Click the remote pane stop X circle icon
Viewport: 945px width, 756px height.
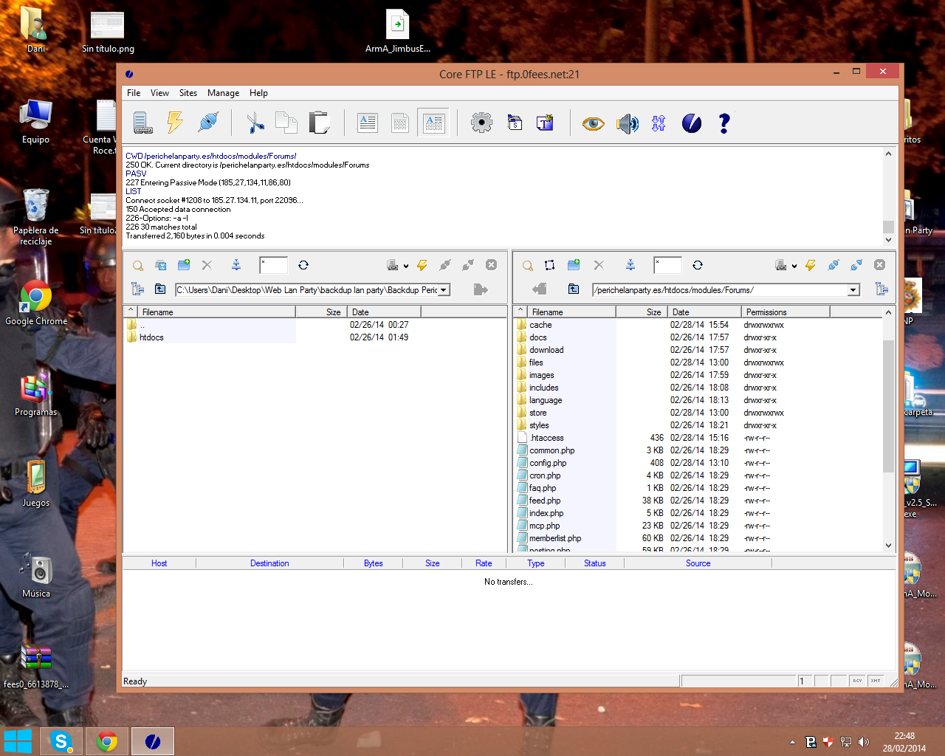click(x=879, y=265)
